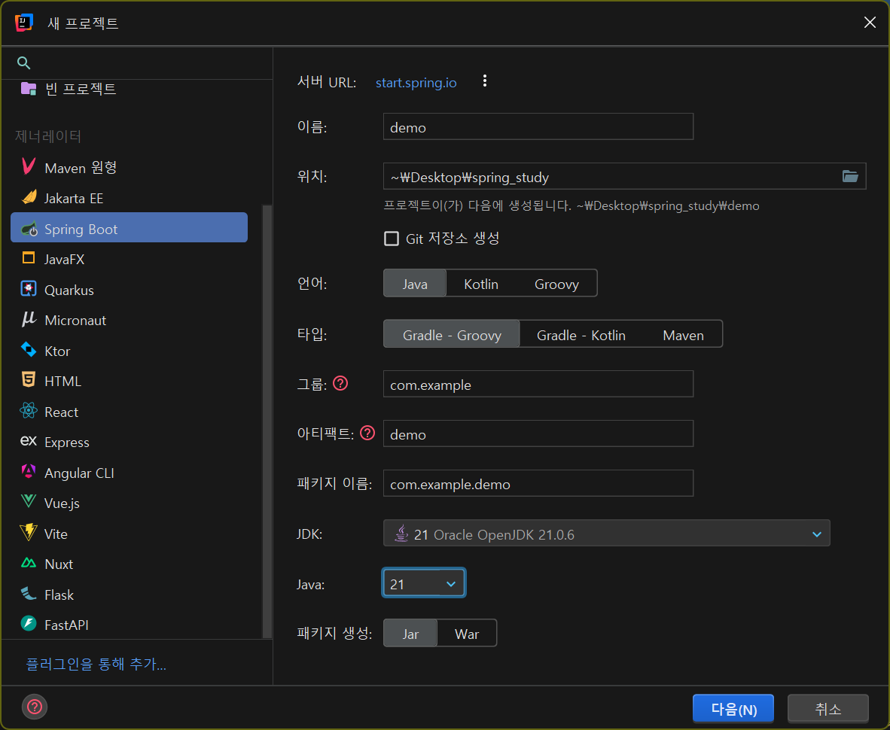This screenshot has height=730, width=890.
Task: Click the Spring Boot leaf icon
Action: pyautogui.click(x=29, y=229)
